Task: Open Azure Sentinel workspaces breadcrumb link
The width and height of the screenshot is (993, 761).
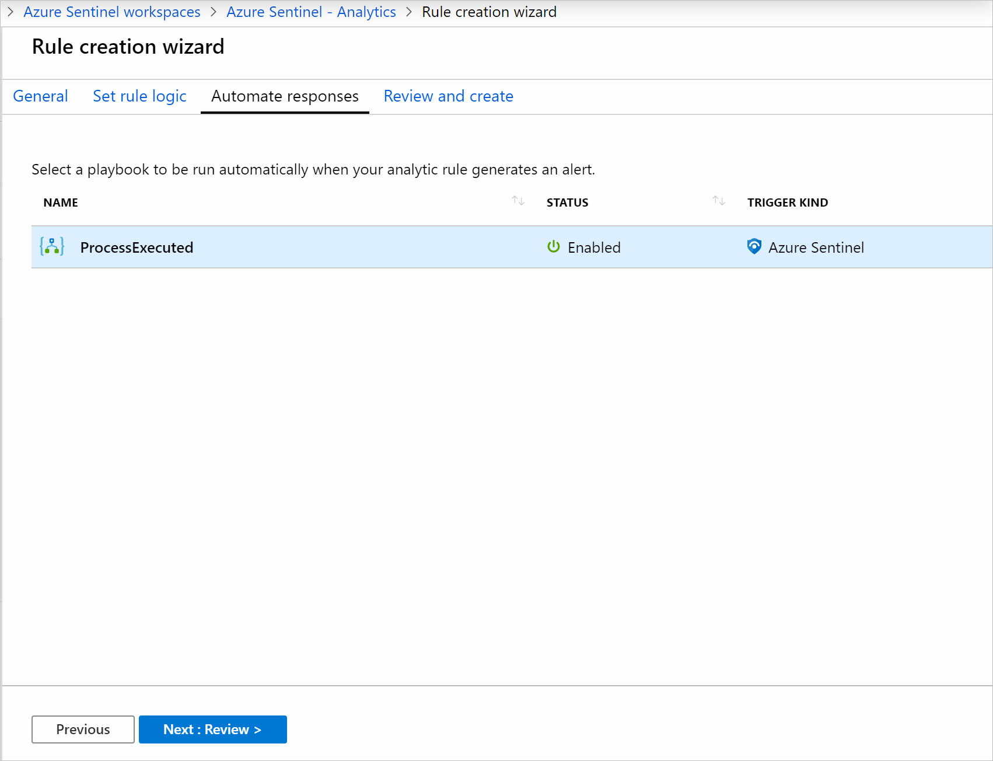Action: 112,12
